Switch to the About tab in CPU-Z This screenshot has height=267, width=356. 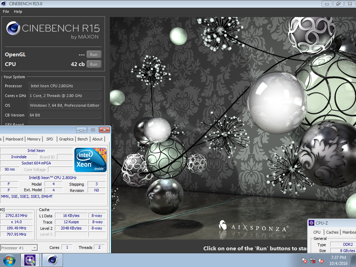[x=97, y=139]
